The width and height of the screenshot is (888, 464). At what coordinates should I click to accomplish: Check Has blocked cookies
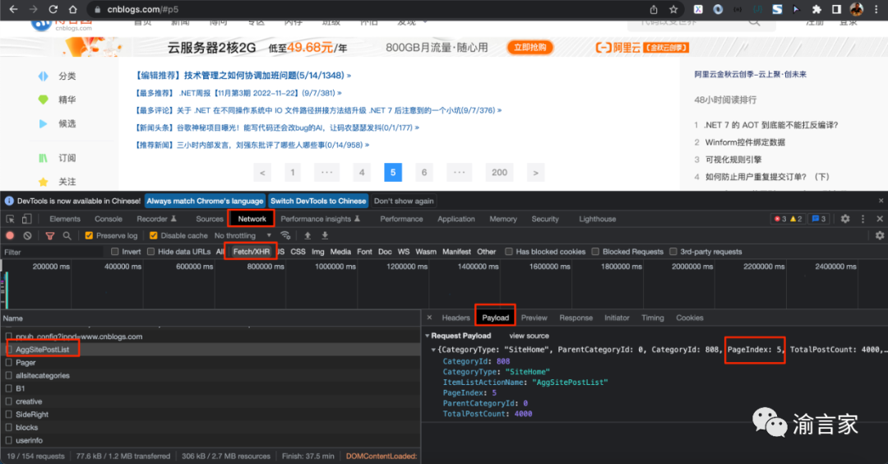point(509,252)
